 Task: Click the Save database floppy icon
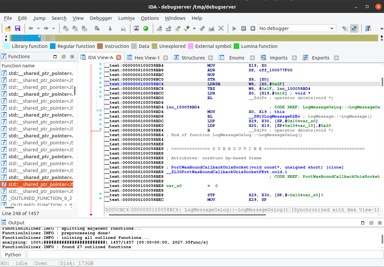tap(18, 28)
